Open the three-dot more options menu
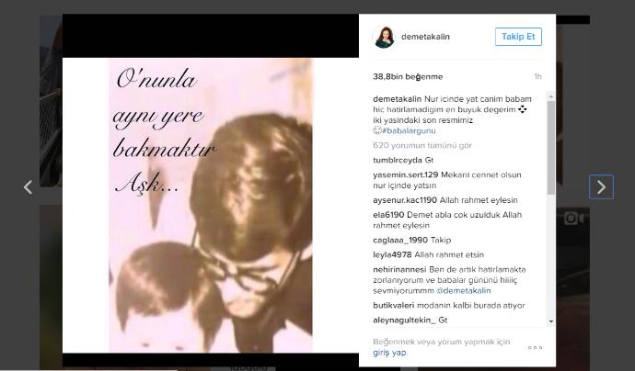635x371 pixels. (x=535, y=347)
